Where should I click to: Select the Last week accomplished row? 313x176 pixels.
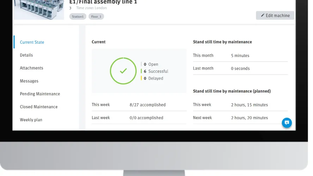coord(139,118)
